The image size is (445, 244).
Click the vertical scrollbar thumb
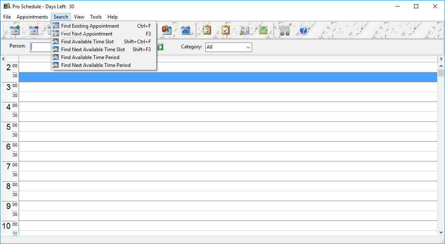coord(441,73)
